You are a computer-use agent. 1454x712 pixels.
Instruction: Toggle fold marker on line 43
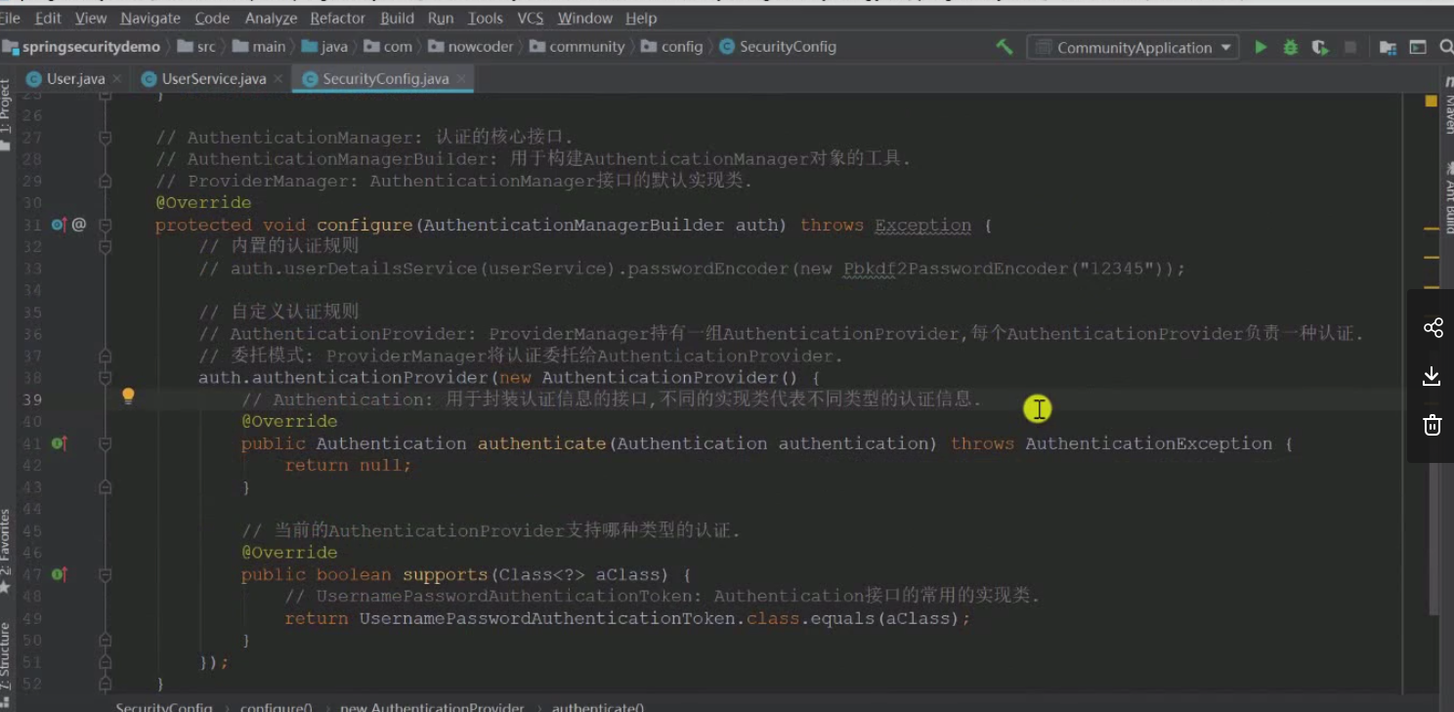pyautogui.click(x=105, y=487)
